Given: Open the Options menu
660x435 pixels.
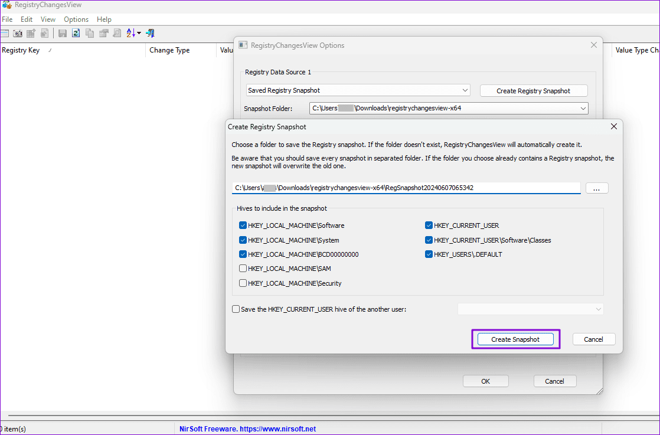Looking at the screenshot, I should 76,19.
